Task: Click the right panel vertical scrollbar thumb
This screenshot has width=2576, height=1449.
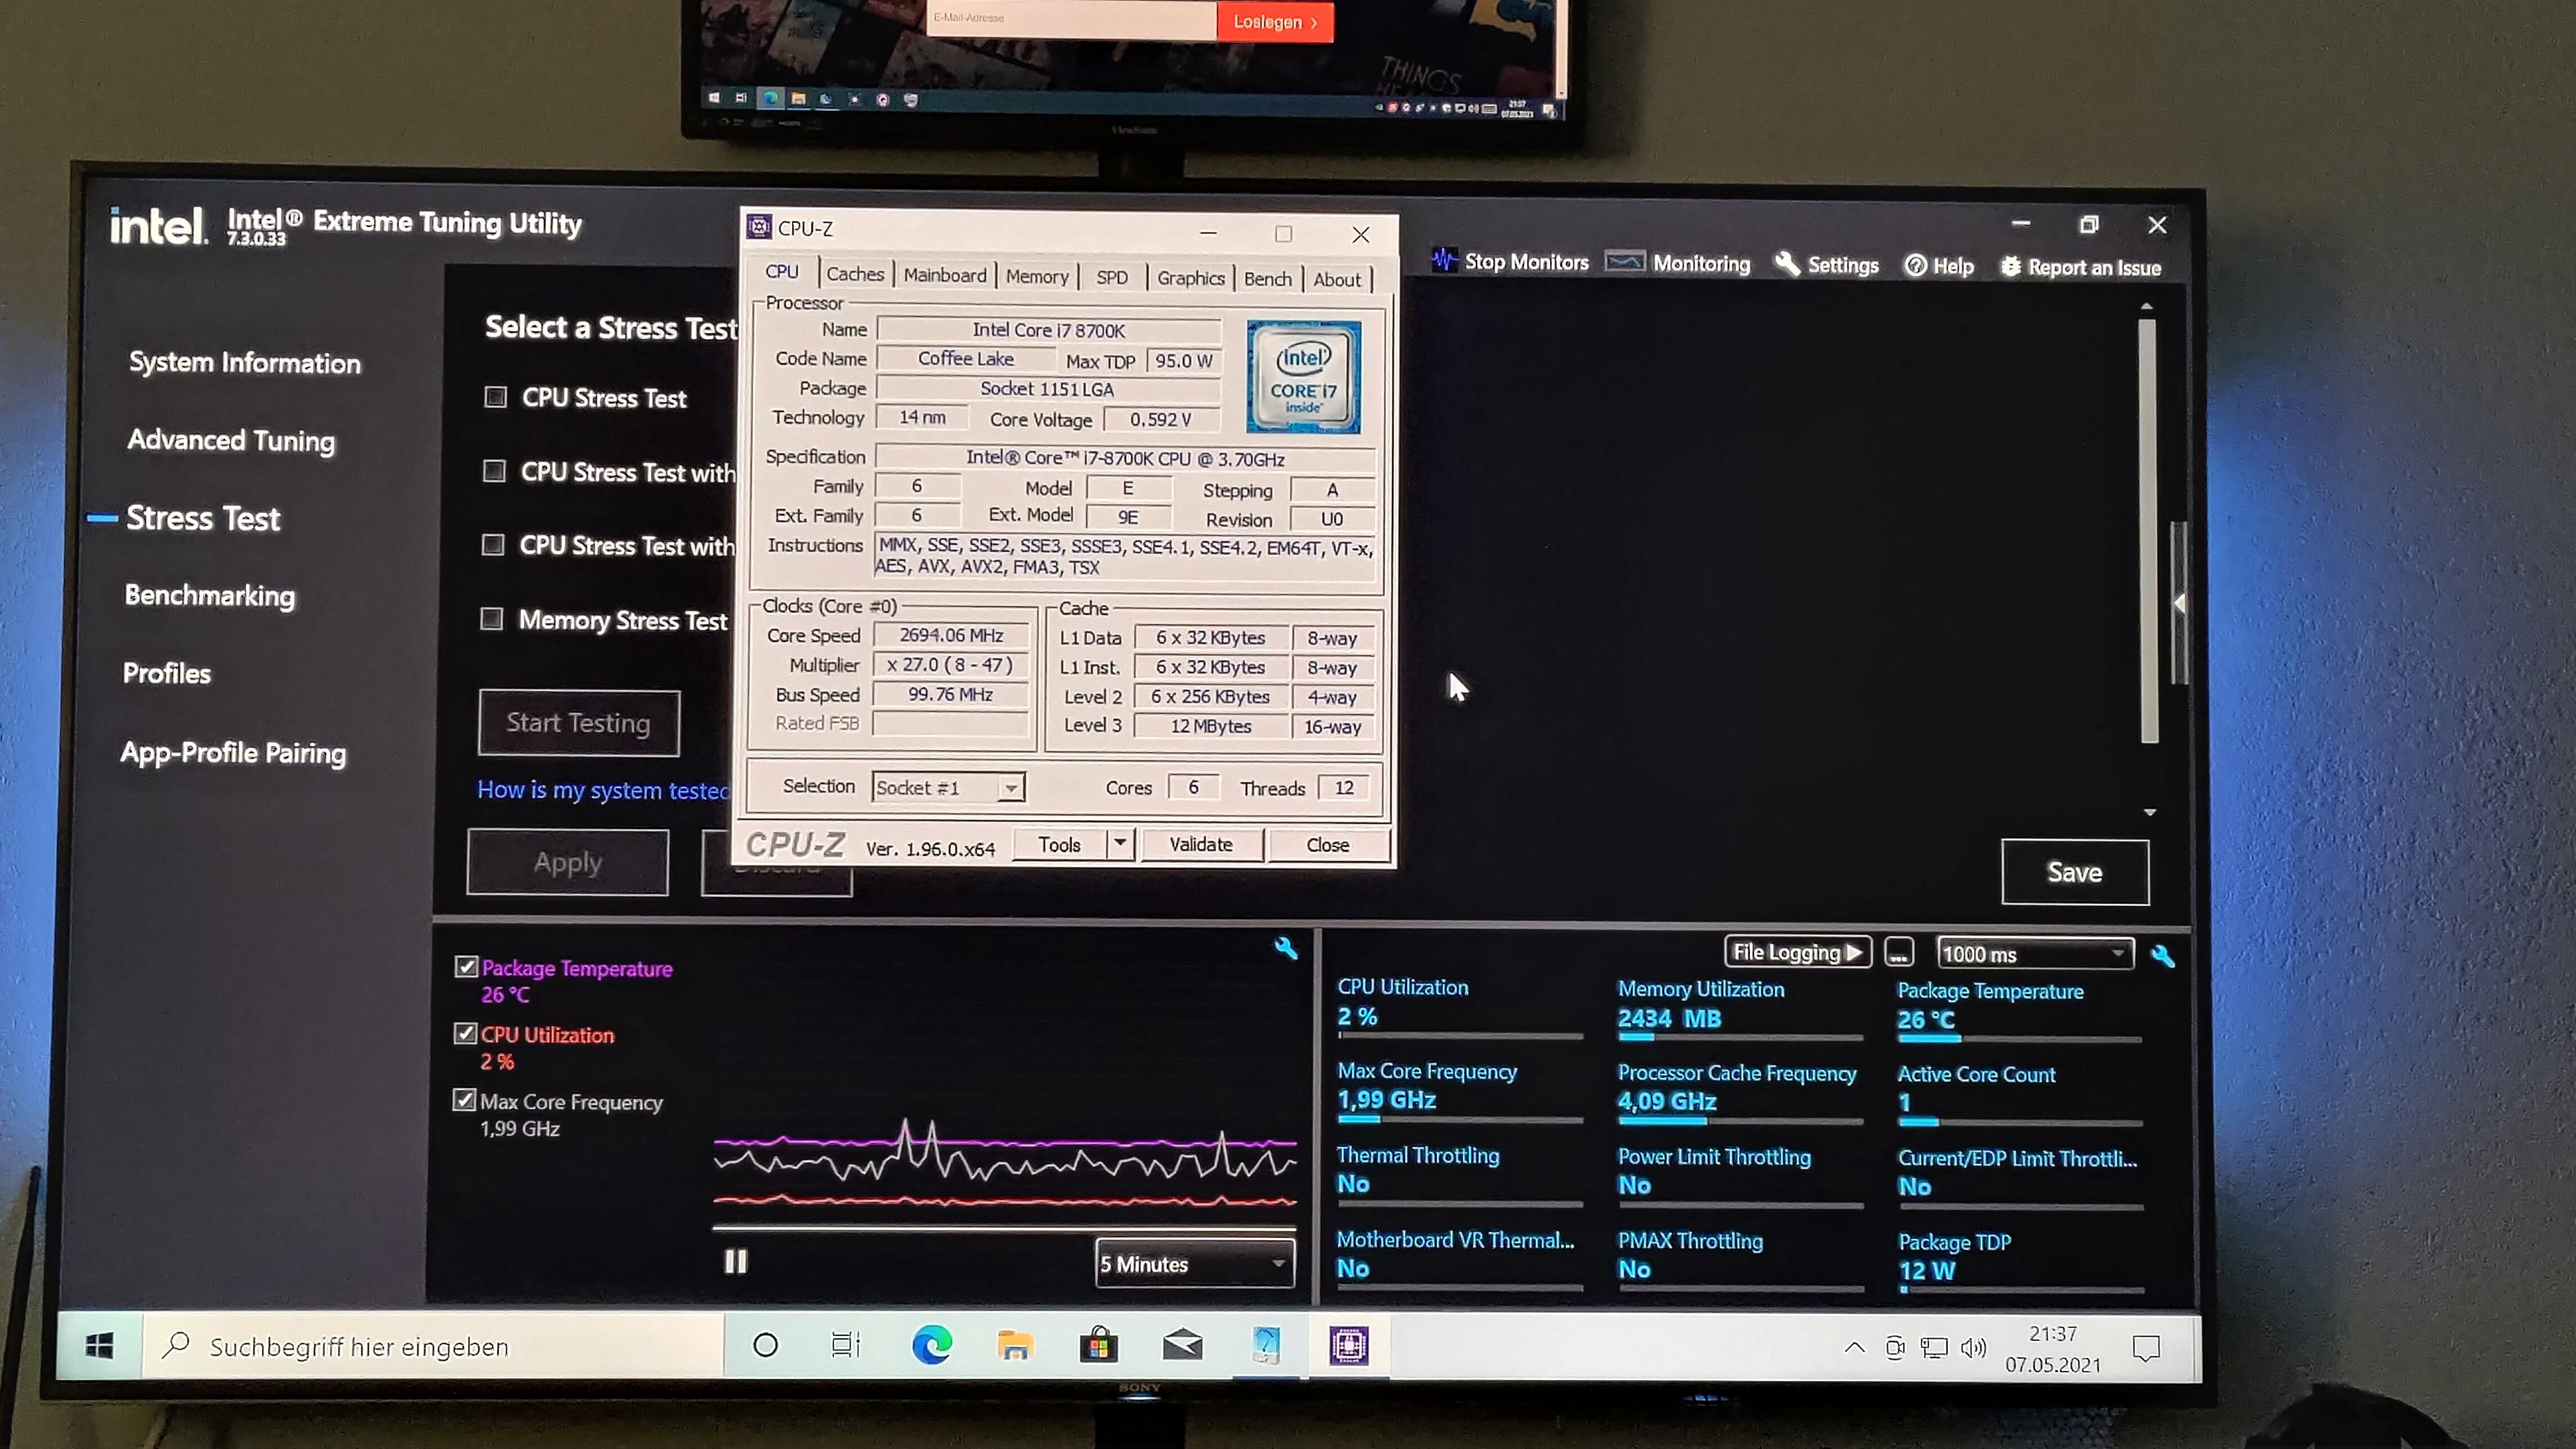Action: point(2148,530)
